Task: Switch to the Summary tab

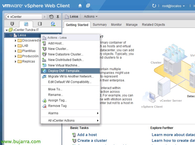Action: click(100, 25)
